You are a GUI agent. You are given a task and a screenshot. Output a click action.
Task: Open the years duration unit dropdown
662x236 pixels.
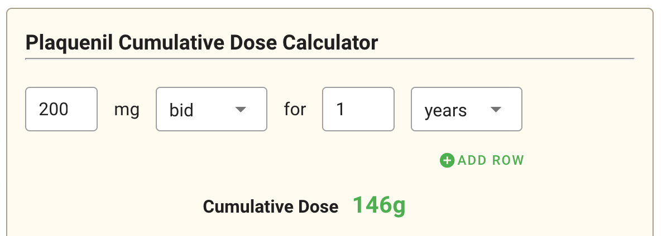click(466, 109)
